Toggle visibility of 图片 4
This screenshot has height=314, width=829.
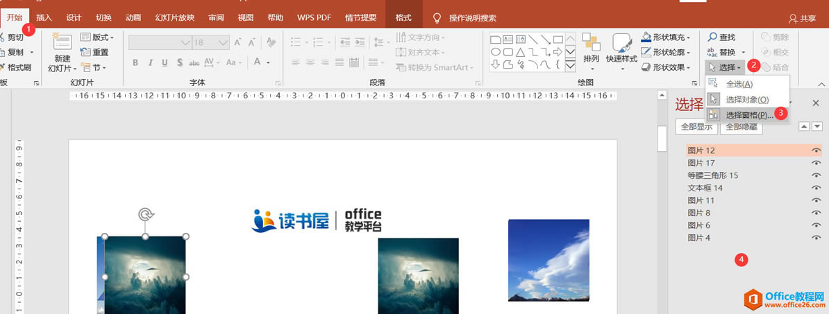(x=817, y=238)
